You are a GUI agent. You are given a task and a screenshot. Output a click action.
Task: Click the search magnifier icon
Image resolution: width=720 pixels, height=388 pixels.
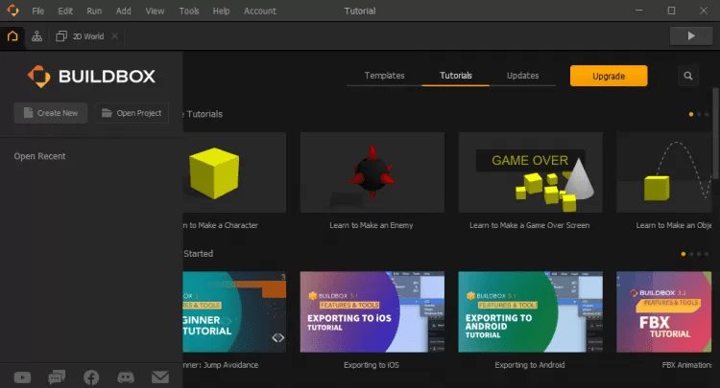(x=688, y=76)
